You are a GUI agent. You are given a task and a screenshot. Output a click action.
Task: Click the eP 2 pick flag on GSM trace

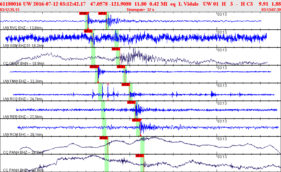(x=88, y=31)
